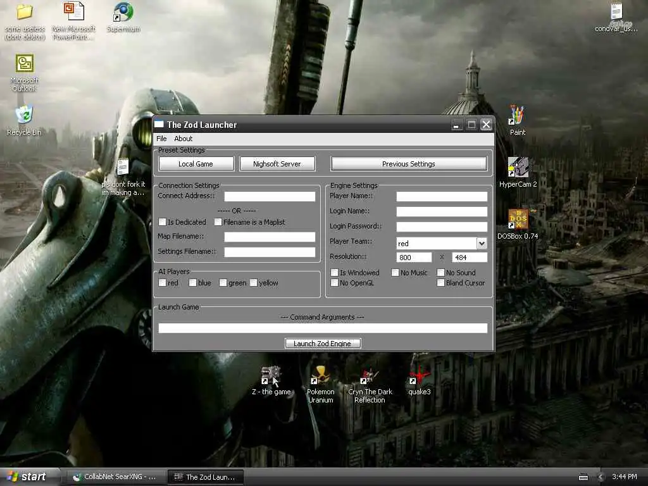Screen dimensions: 648x486
Task: Enable red AI player
Action: pos(163,283)
